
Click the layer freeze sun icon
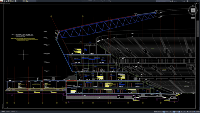pos(25,1)
